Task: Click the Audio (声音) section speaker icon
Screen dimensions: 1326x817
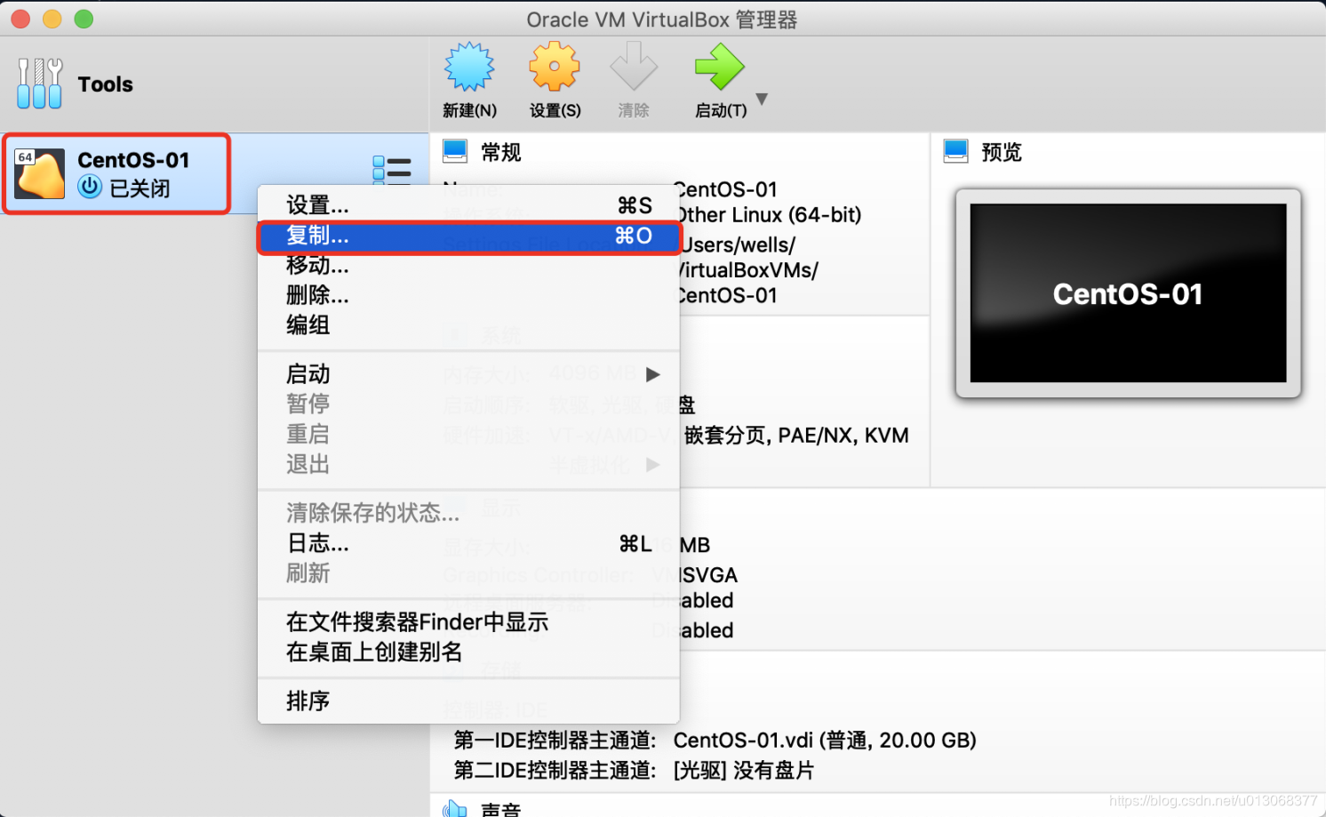Action: (455, 809)
